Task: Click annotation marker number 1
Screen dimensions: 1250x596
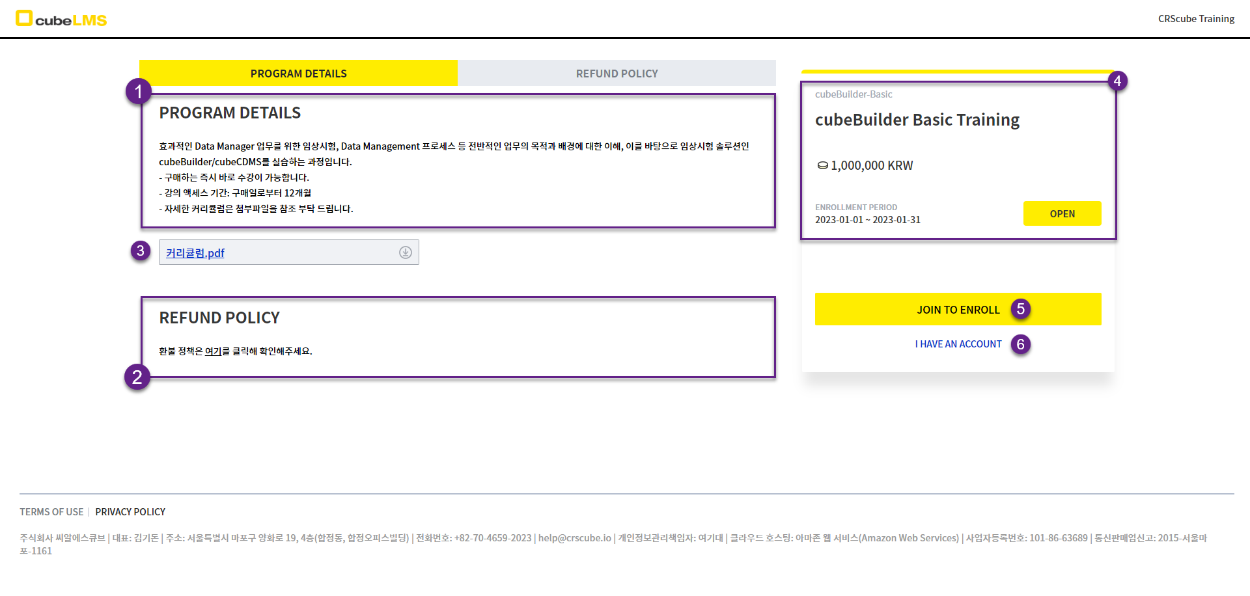Action: (138, 92)
